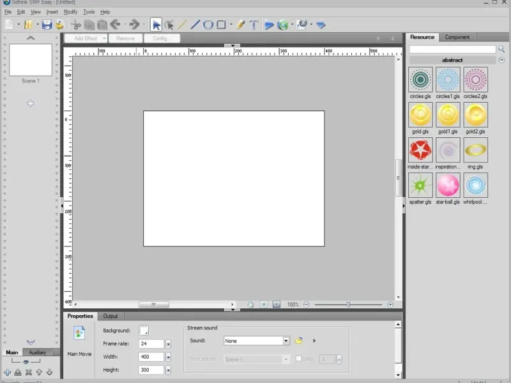Switch to the Component tab
This screenshot has height=383, width=511.
click(x=457, y=37)
